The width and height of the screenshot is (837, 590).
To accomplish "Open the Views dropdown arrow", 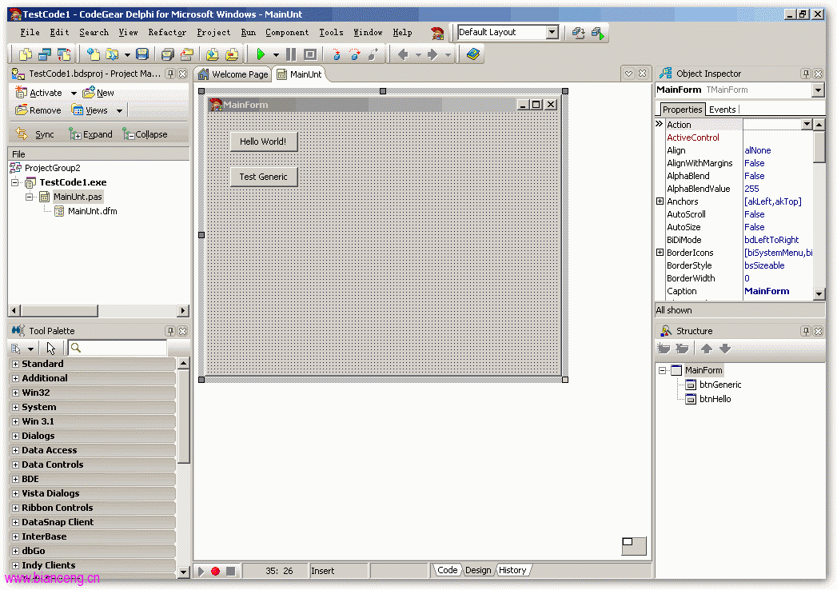I will [x=120, y=111].
